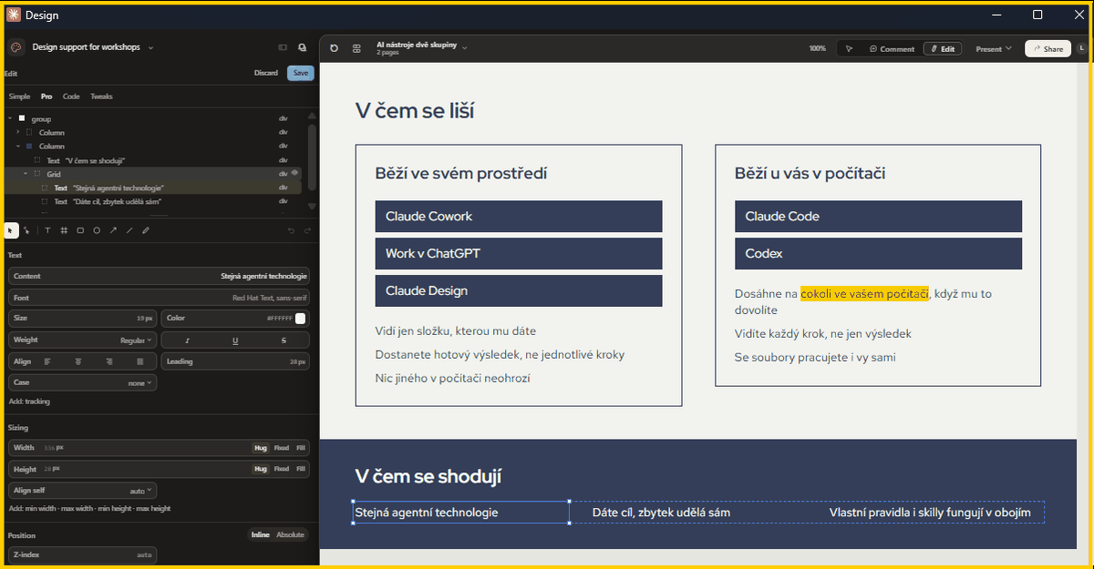Apply italic text style
The width and height of the screenshot is (1094, 569).
coord(188,340)
